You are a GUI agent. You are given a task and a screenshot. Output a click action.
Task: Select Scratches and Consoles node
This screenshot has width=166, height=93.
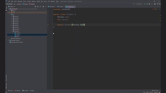pyautogui.click(x=17, y=42)
